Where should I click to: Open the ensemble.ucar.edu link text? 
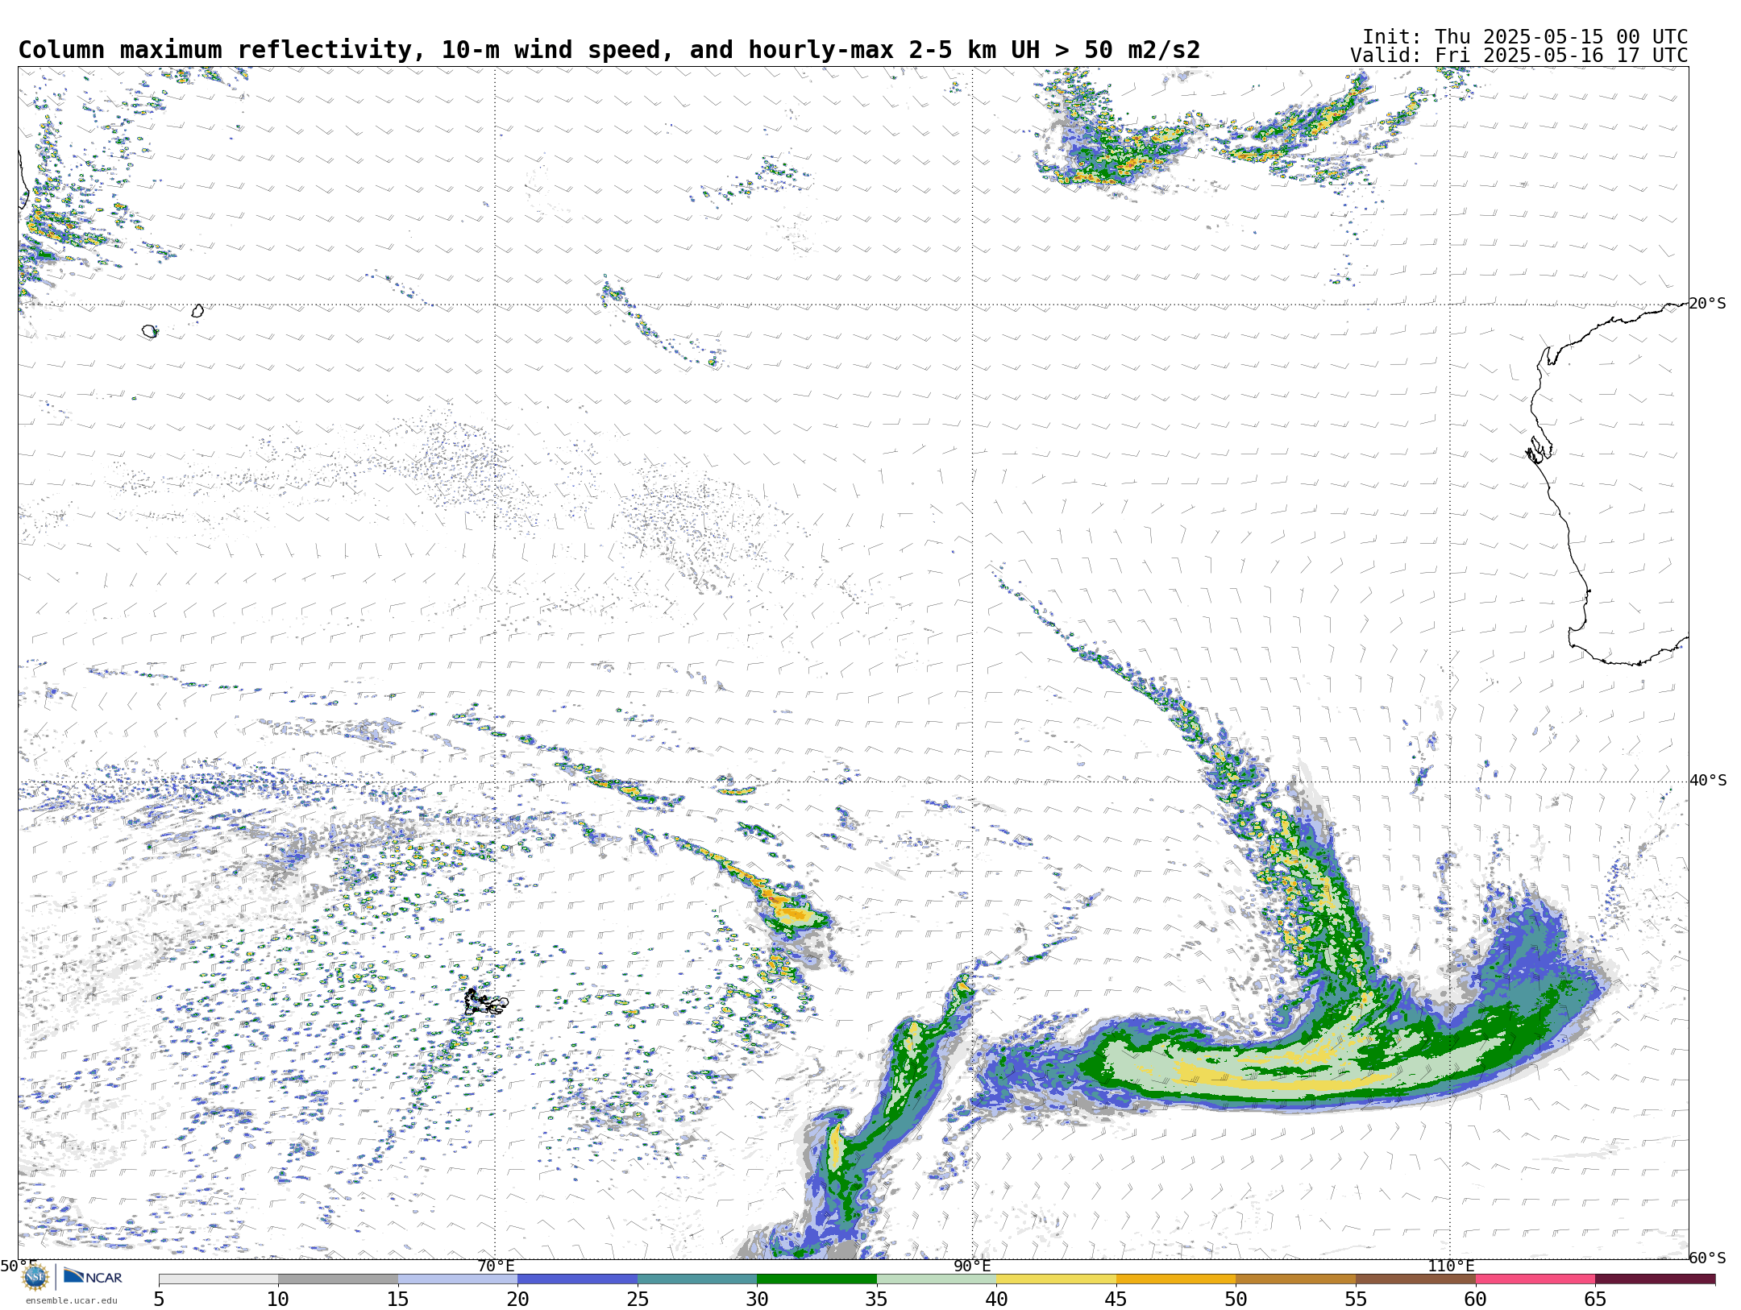(71, 1300)
